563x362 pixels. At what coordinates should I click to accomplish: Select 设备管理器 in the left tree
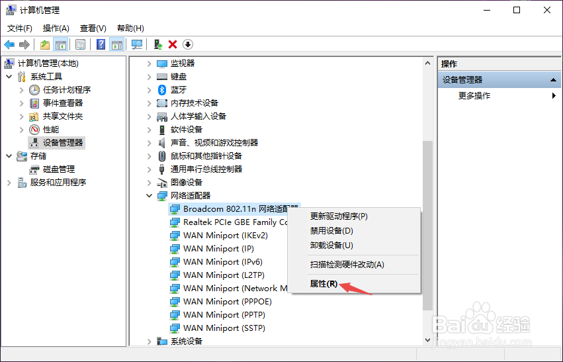click(63, 143)
